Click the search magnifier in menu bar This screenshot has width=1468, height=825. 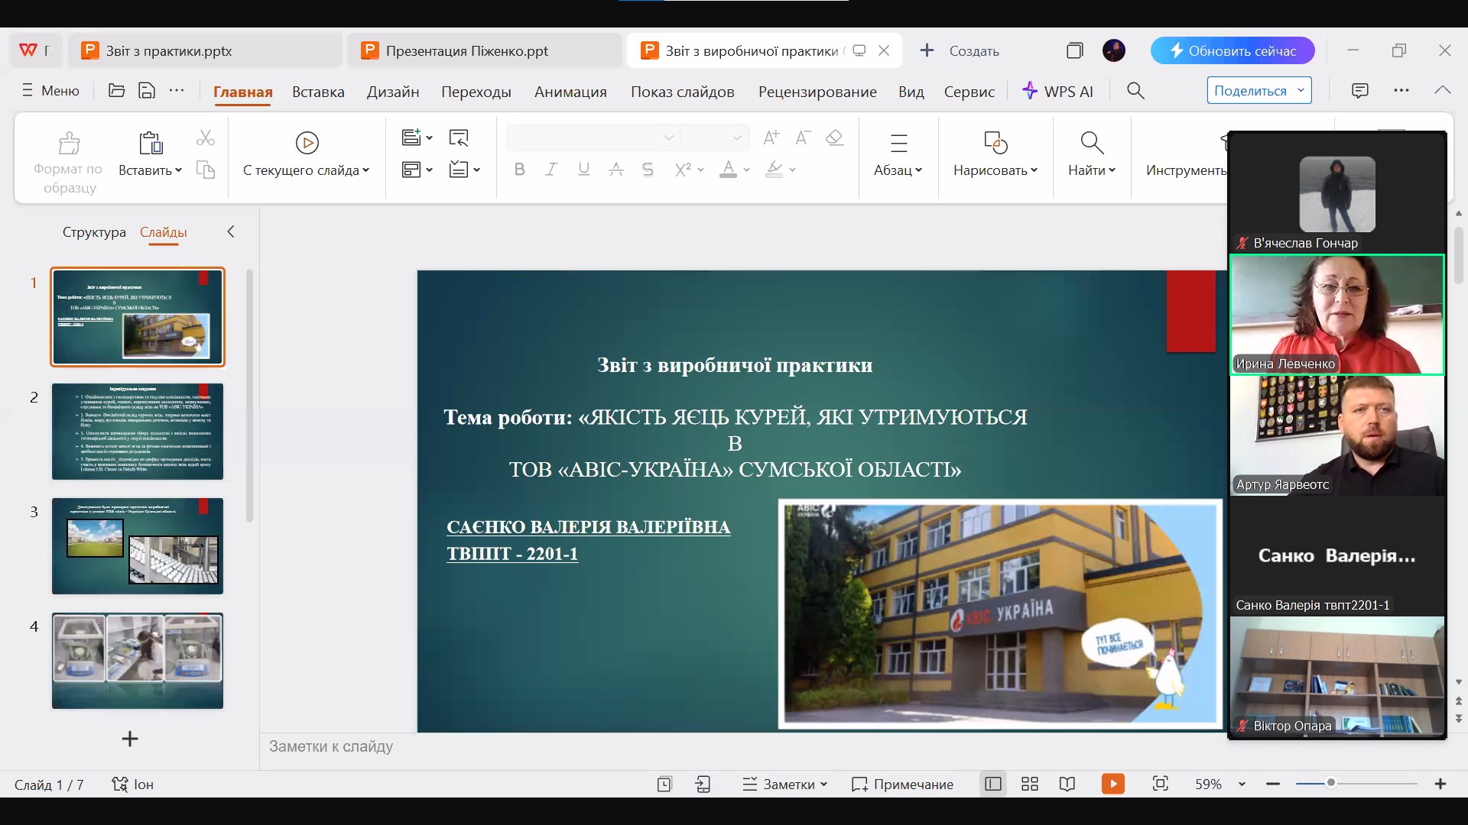1135,91
